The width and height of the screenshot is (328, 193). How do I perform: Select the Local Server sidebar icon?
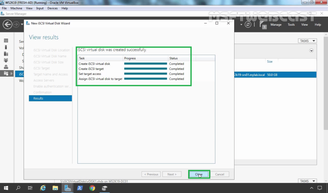click(x=6, y=47)
